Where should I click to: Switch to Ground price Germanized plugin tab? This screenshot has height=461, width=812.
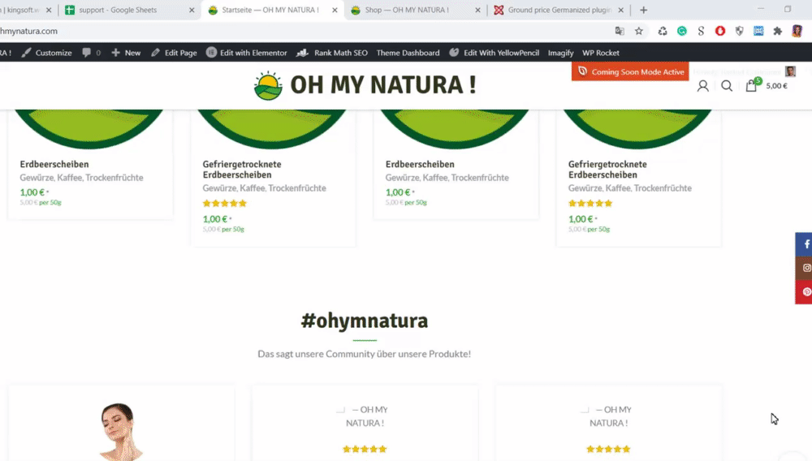pos(559,10)
